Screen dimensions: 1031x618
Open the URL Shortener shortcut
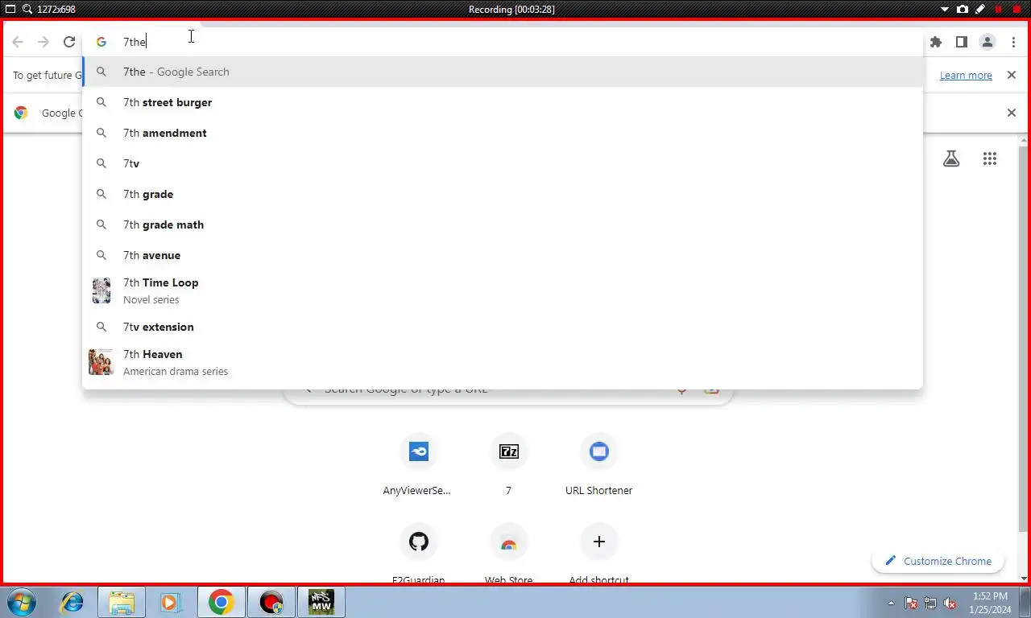tap(598, 464)
